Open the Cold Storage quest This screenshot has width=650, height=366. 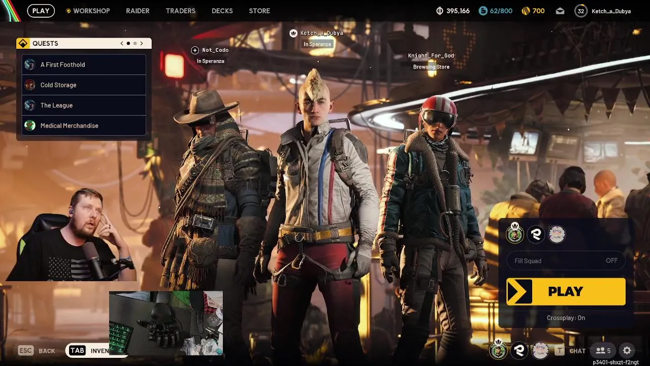pos(84,85)
